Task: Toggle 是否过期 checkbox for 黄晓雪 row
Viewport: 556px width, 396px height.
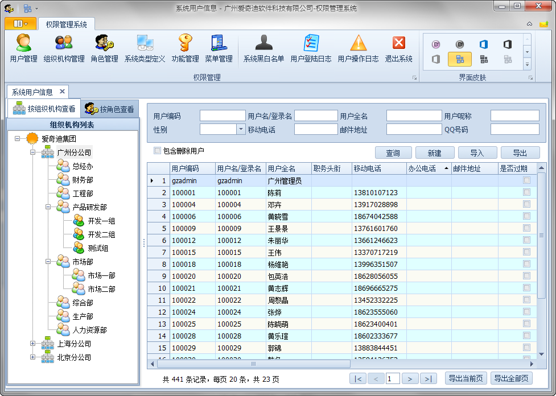Action: coord(526,216)
